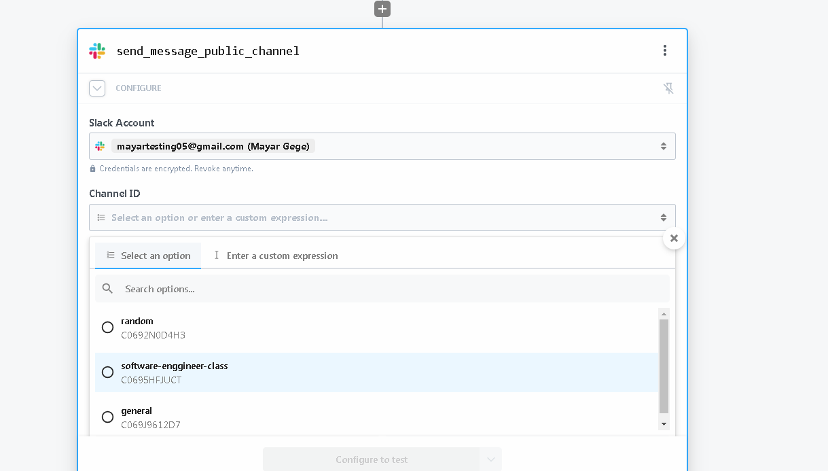828x471 pixels.
Task: Select the general channel radio button
Action: [x=107, y=417]
